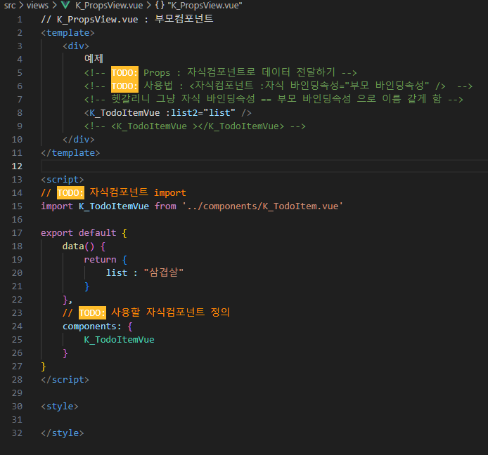Click 'export default' on line 17

point(79,233)
